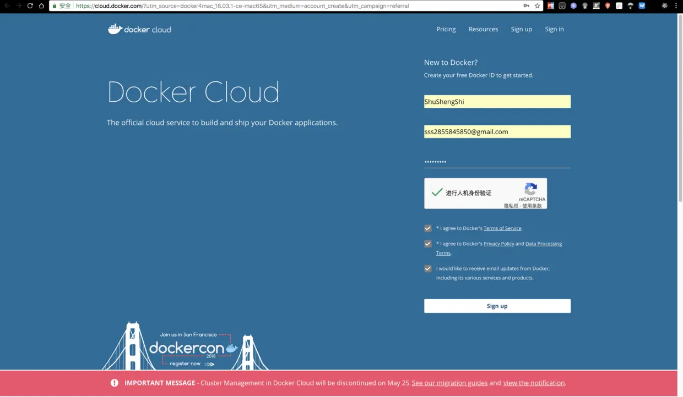This screenshot has width=683, height=397.
Task: Click the Docker Cloud whale logo
Action: point(116,29)
